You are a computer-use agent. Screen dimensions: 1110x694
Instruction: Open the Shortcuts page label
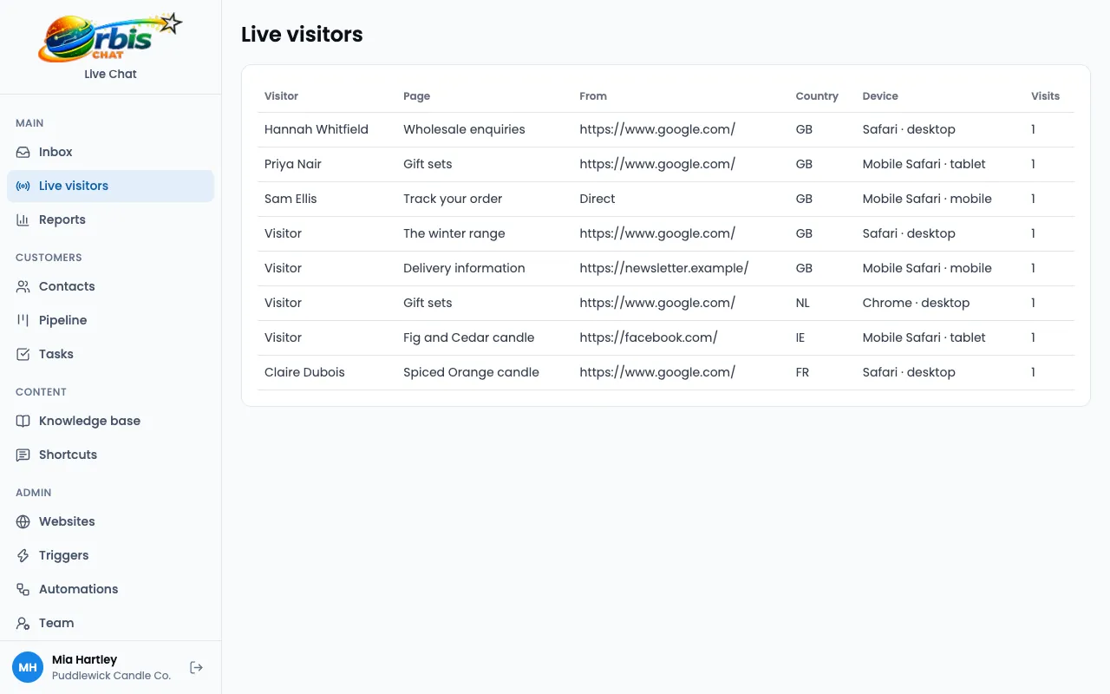click(68, 455)
